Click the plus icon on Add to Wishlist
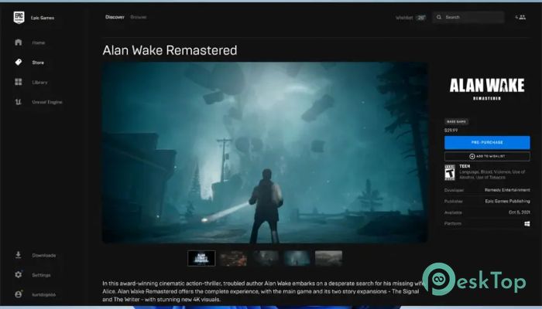 pyautogui.click(x=472, y=156)
